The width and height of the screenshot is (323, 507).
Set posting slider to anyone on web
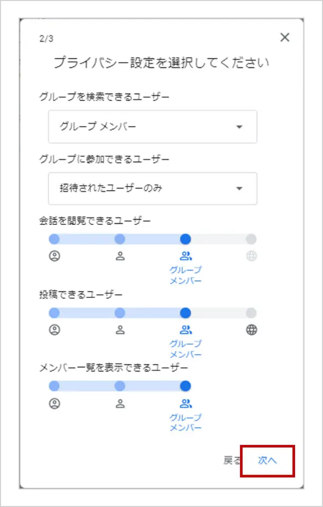[x=251, y=313]
